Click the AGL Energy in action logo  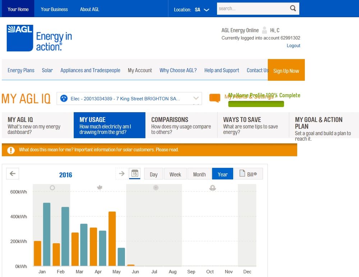coord(39,38)
